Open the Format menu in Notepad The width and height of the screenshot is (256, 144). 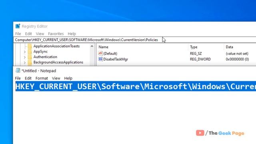point(42,78)
